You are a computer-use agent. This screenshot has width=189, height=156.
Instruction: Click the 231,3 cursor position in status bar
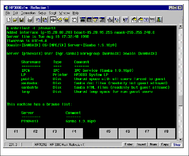pyautogui.click(x=13, y=144)
